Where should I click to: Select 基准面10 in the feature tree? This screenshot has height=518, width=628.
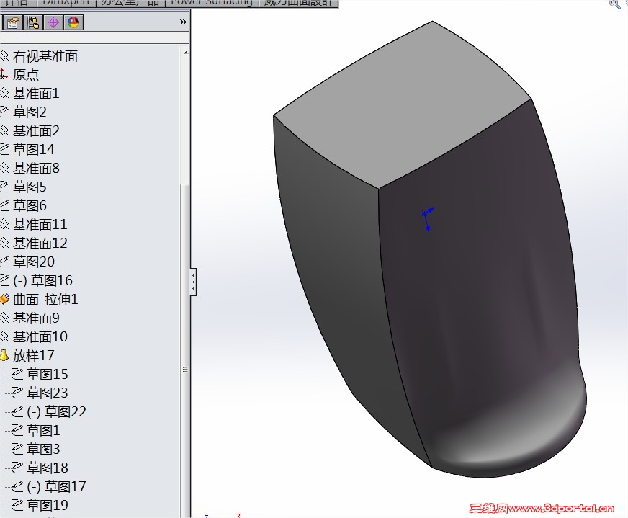pos(40,336)
